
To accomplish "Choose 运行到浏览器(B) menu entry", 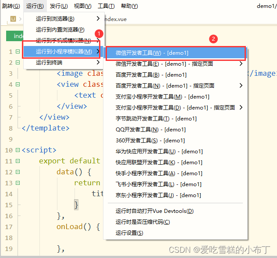I will click(64, 18).
